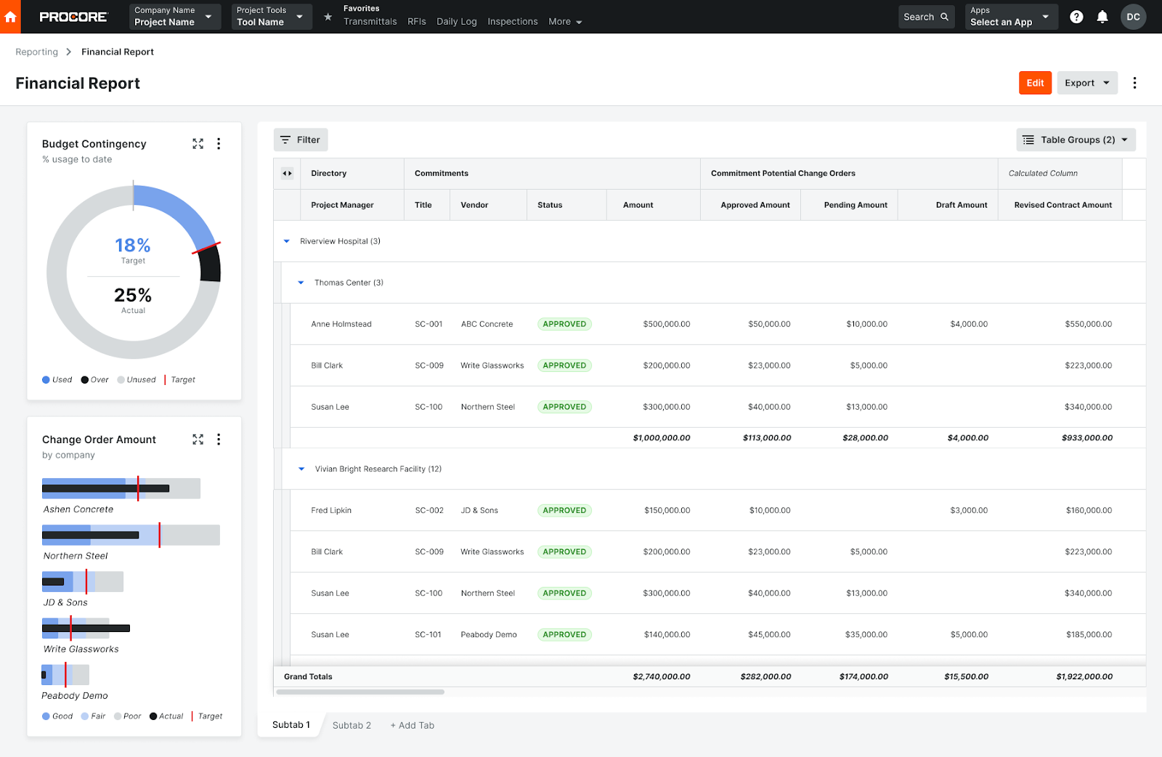Click the JD & Sons bar

tap(83, 581)
